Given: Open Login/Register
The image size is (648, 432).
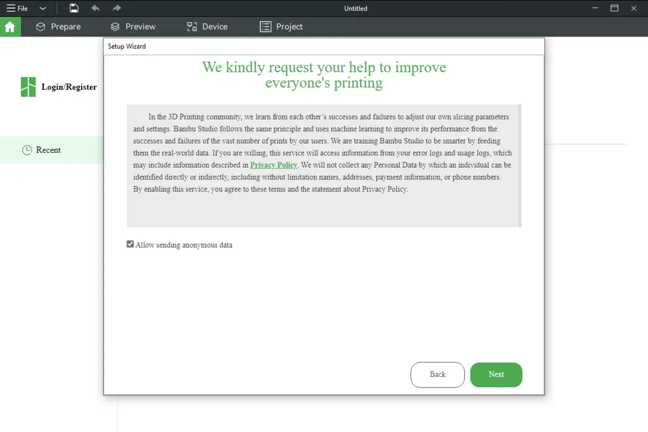Looking at the screenshot, I should (69, 87).
